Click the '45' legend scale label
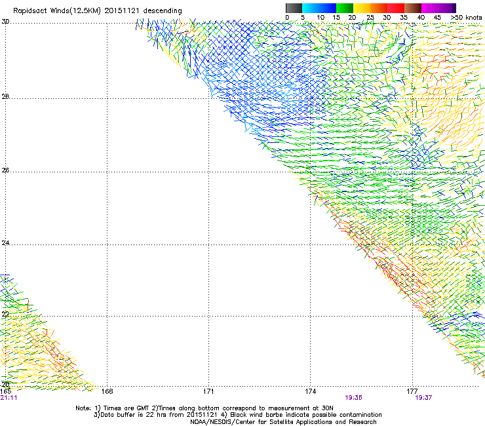The width and height of the screenshot is (485, 426). click(437, 18)
